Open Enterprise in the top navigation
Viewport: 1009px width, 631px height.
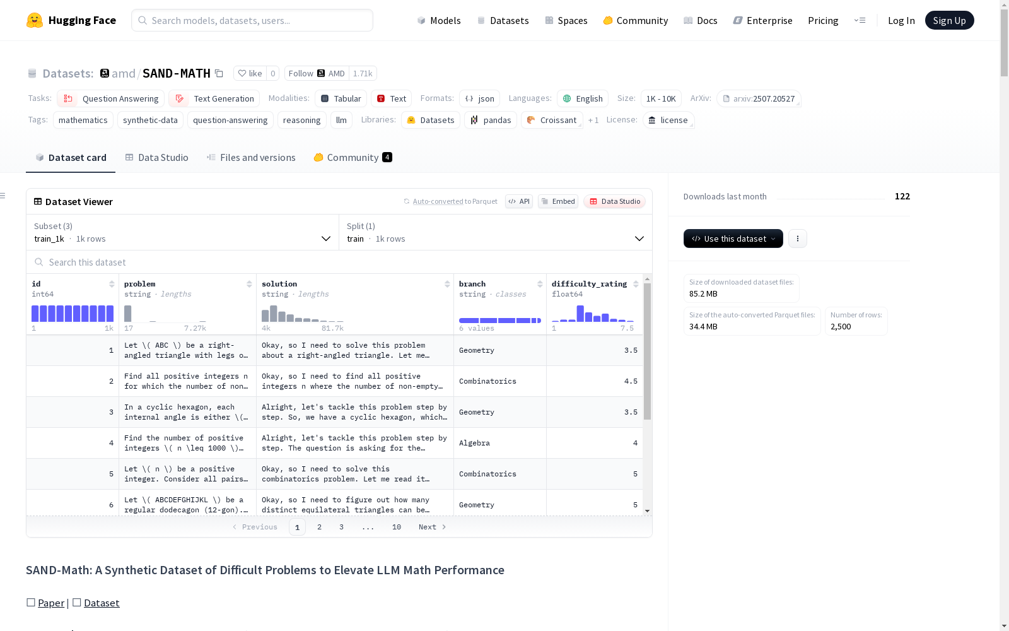coord(763,20)
